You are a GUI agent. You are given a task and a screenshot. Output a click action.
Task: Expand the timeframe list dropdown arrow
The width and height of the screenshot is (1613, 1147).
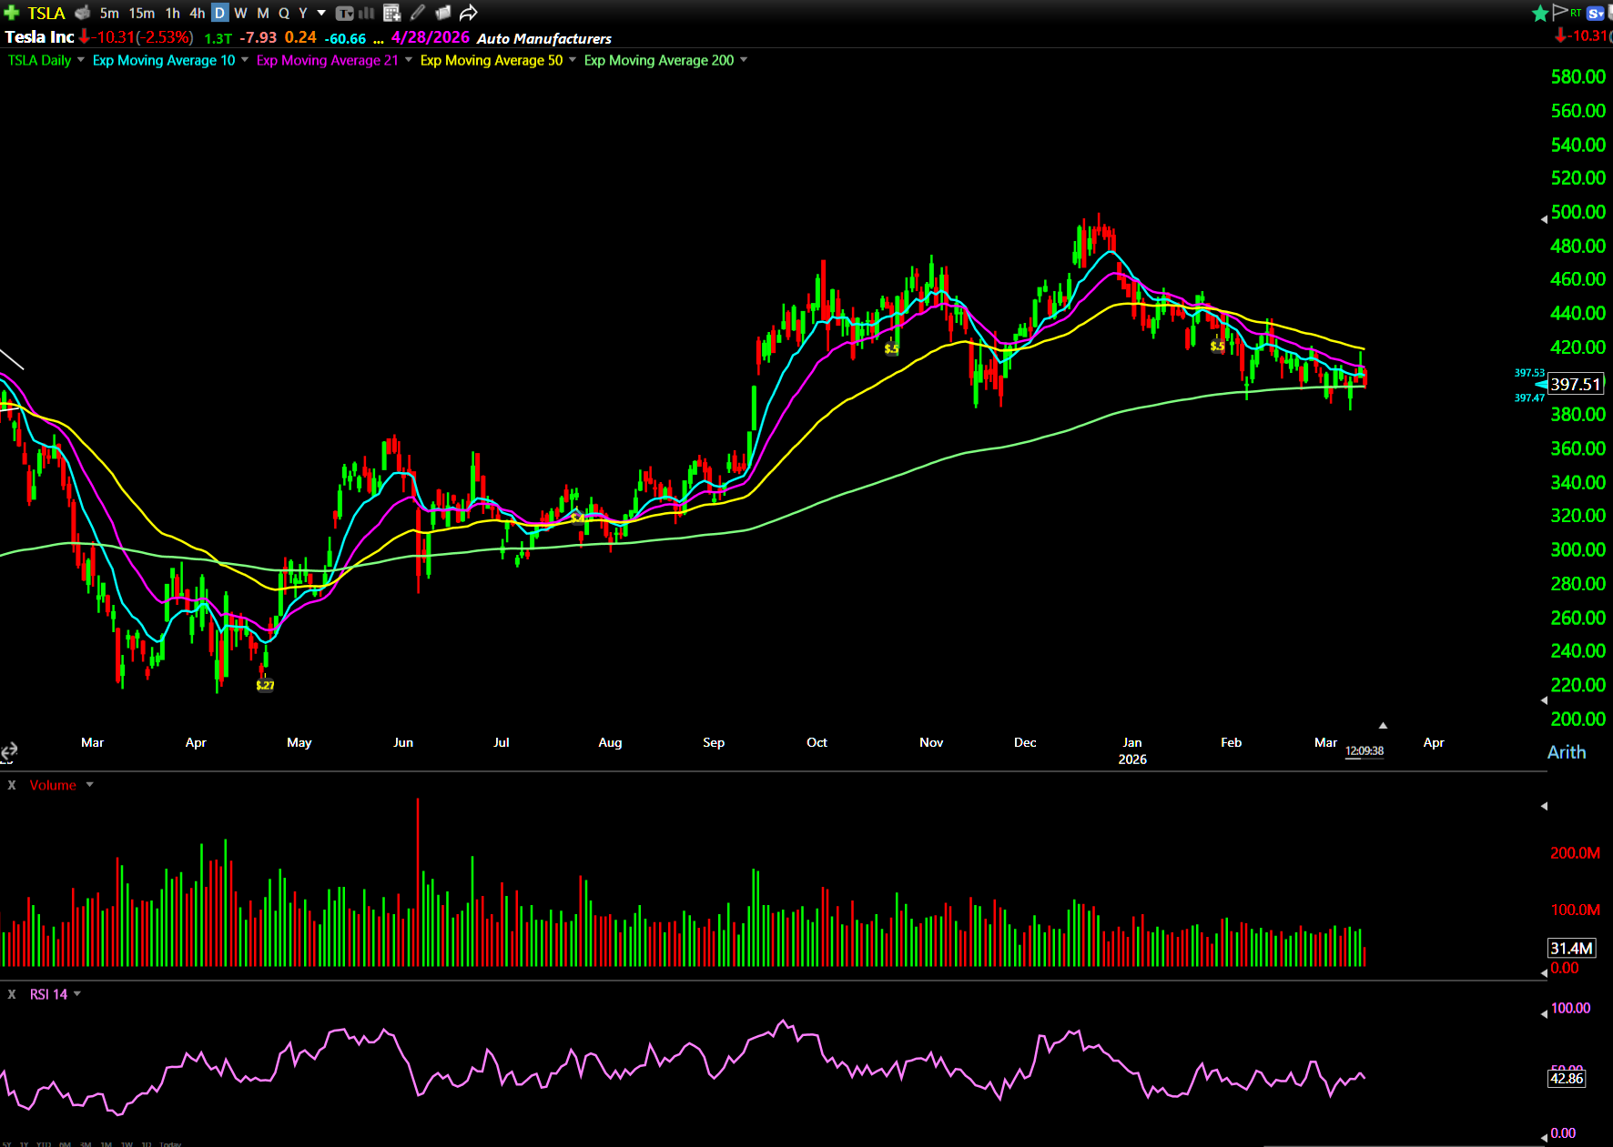tap(321, 13)
